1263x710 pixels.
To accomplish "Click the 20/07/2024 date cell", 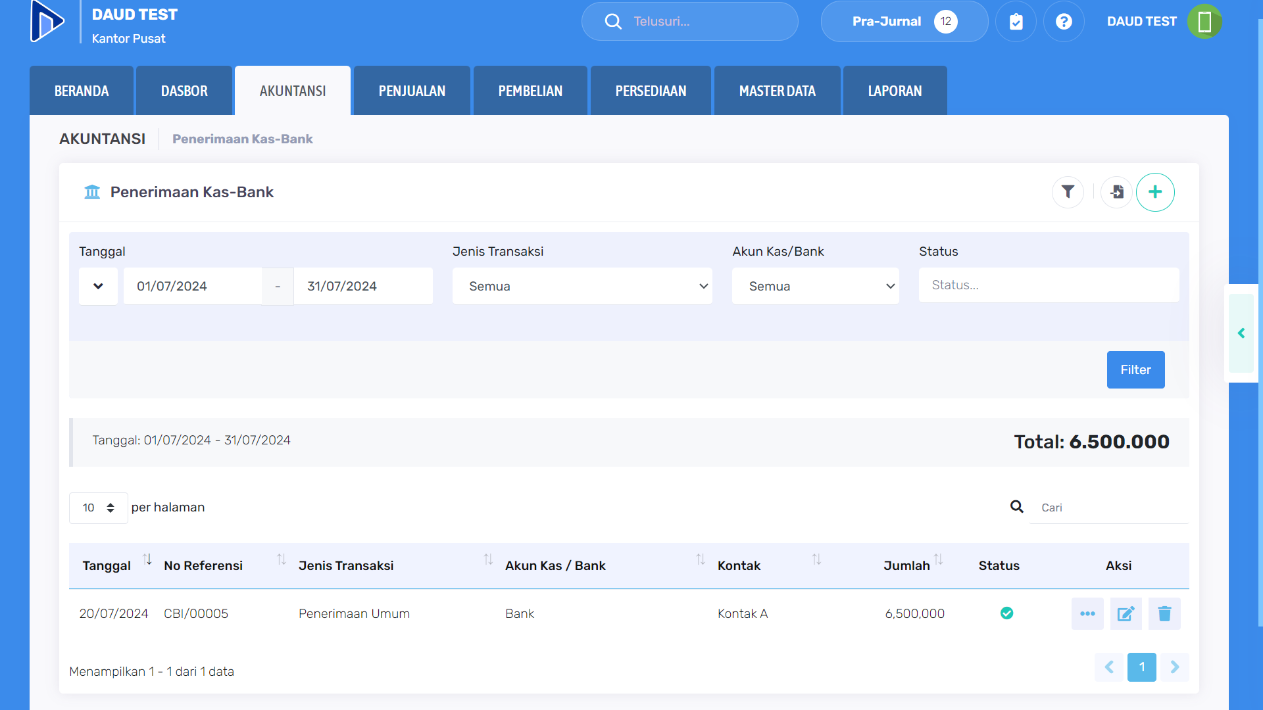I will click(x=114, y=613).
